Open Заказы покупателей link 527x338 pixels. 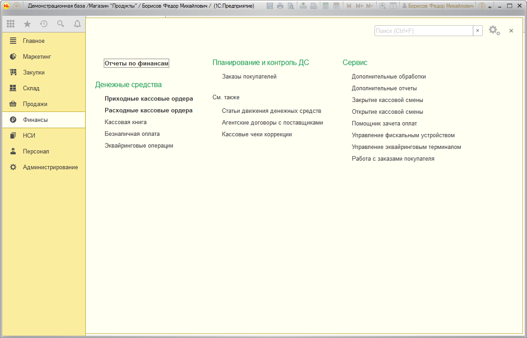tap(249, 77)
